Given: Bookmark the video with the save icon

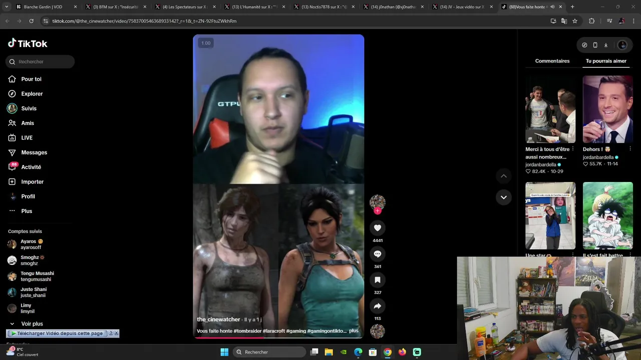Looking at the screenshot, I should 378,280.
